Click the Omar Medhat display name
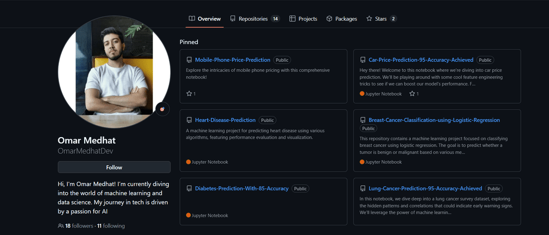This screenshot has width=549, height=235. tap(86, 141)
